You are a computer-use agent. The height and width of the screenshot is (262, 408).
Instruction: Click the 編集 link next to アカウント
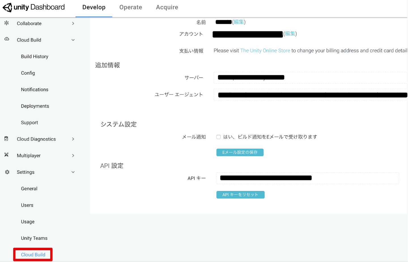point(290,34)
